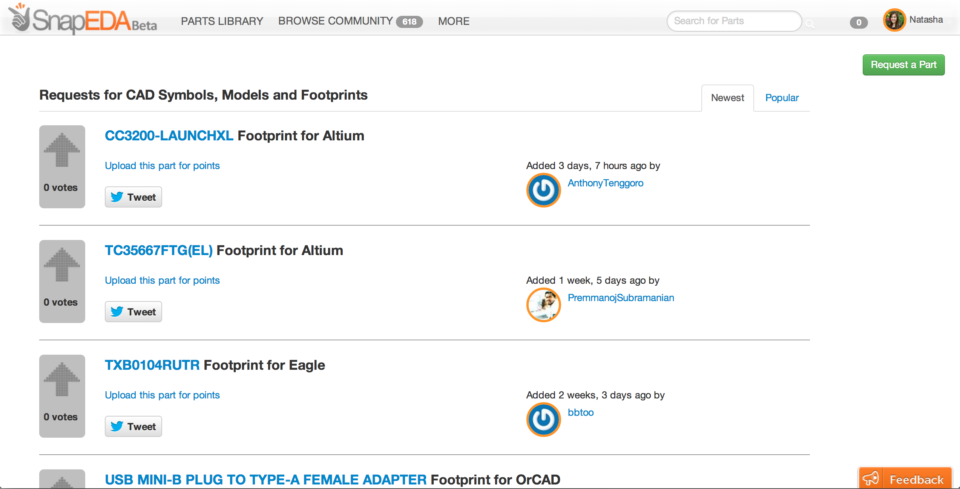Open the TXB0104RUTR part link
Screen dimensions: 960x489
pos(152,365)
